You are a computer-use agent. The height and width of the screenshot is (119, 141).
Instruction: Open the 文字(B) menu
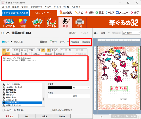25,7
